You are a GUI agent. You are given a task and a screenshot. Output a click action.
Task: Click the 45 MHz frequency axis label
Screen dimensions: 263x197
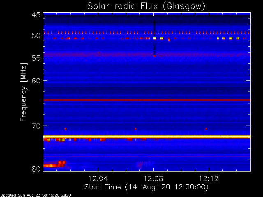tap(36, 15)
